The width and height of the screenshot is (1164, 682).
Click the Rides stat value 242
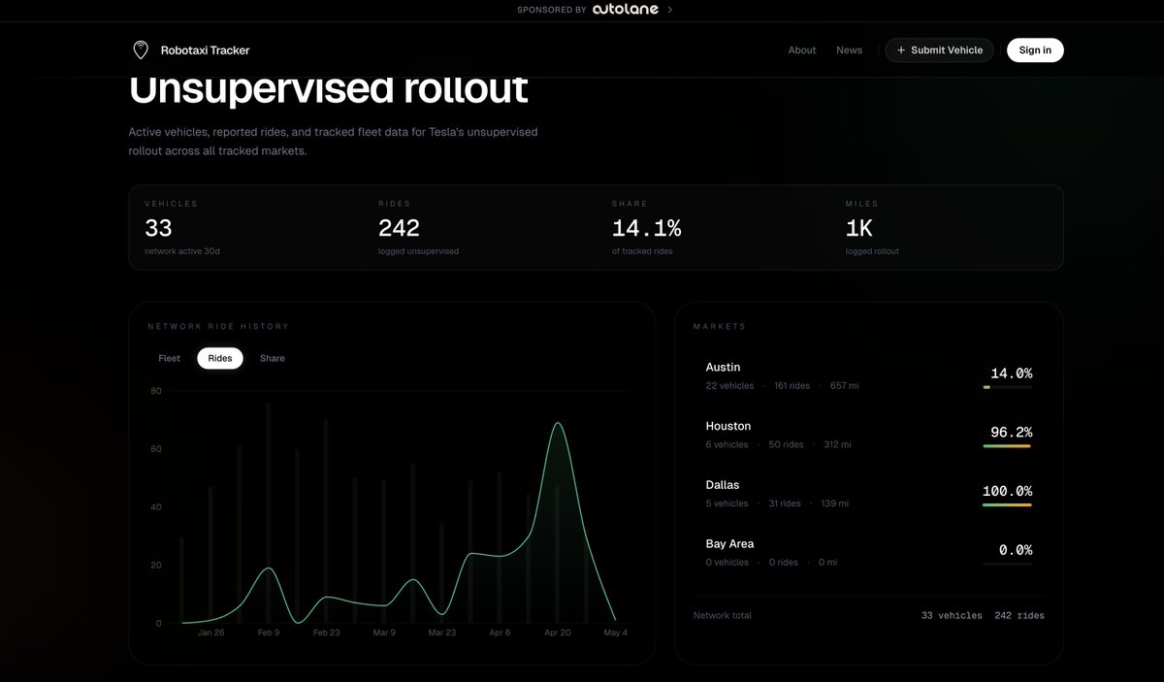click(x=399, y=228)
